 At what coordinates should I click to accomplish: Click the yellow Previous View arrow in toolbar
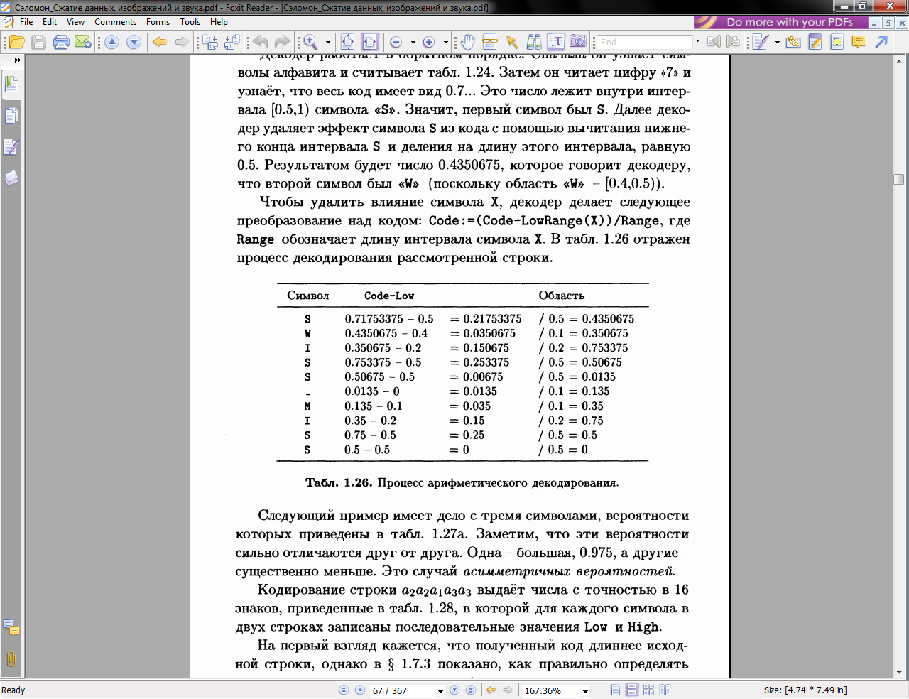click(x=160, y=42)
